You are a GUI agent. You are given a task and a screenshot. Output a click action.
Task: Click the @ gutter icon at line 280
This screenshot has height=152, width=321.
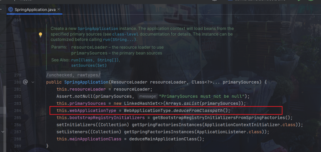point(25,82)
